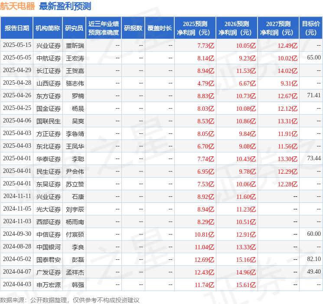This screenshot has width=323, height=304.
Task: Click institution 华泰证券
Action: tap(49, 159)
